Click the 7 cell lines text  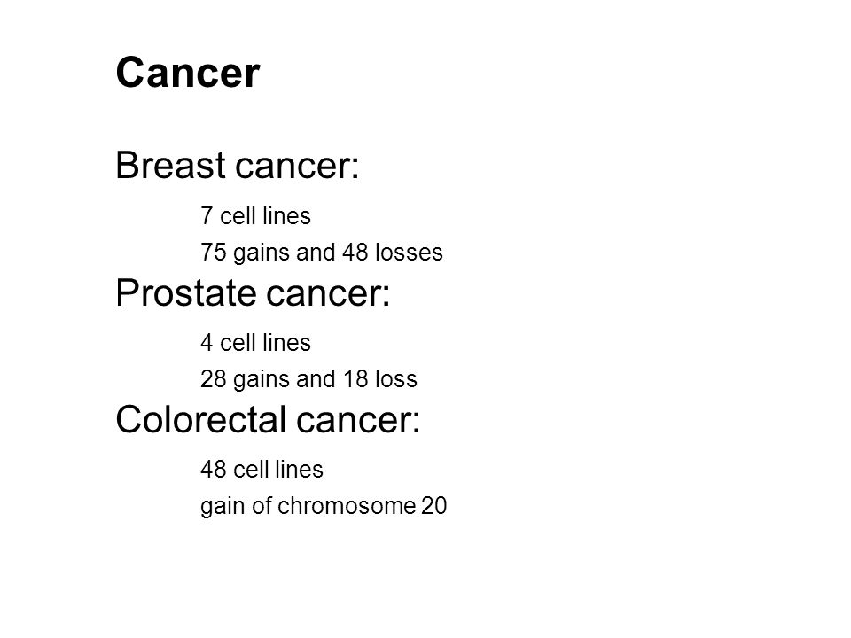tap(255, 216)
